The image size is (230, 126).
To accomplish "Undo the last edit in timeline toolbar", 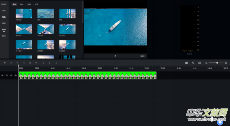I will tap(5, 63).
